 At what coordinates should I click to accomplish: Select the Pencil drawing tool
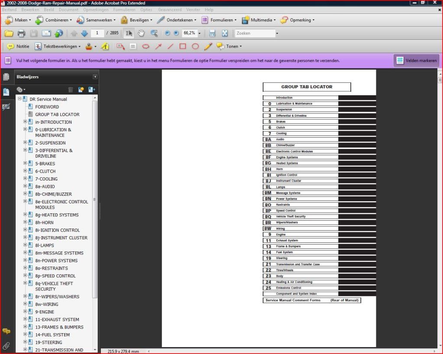(208, 46)
